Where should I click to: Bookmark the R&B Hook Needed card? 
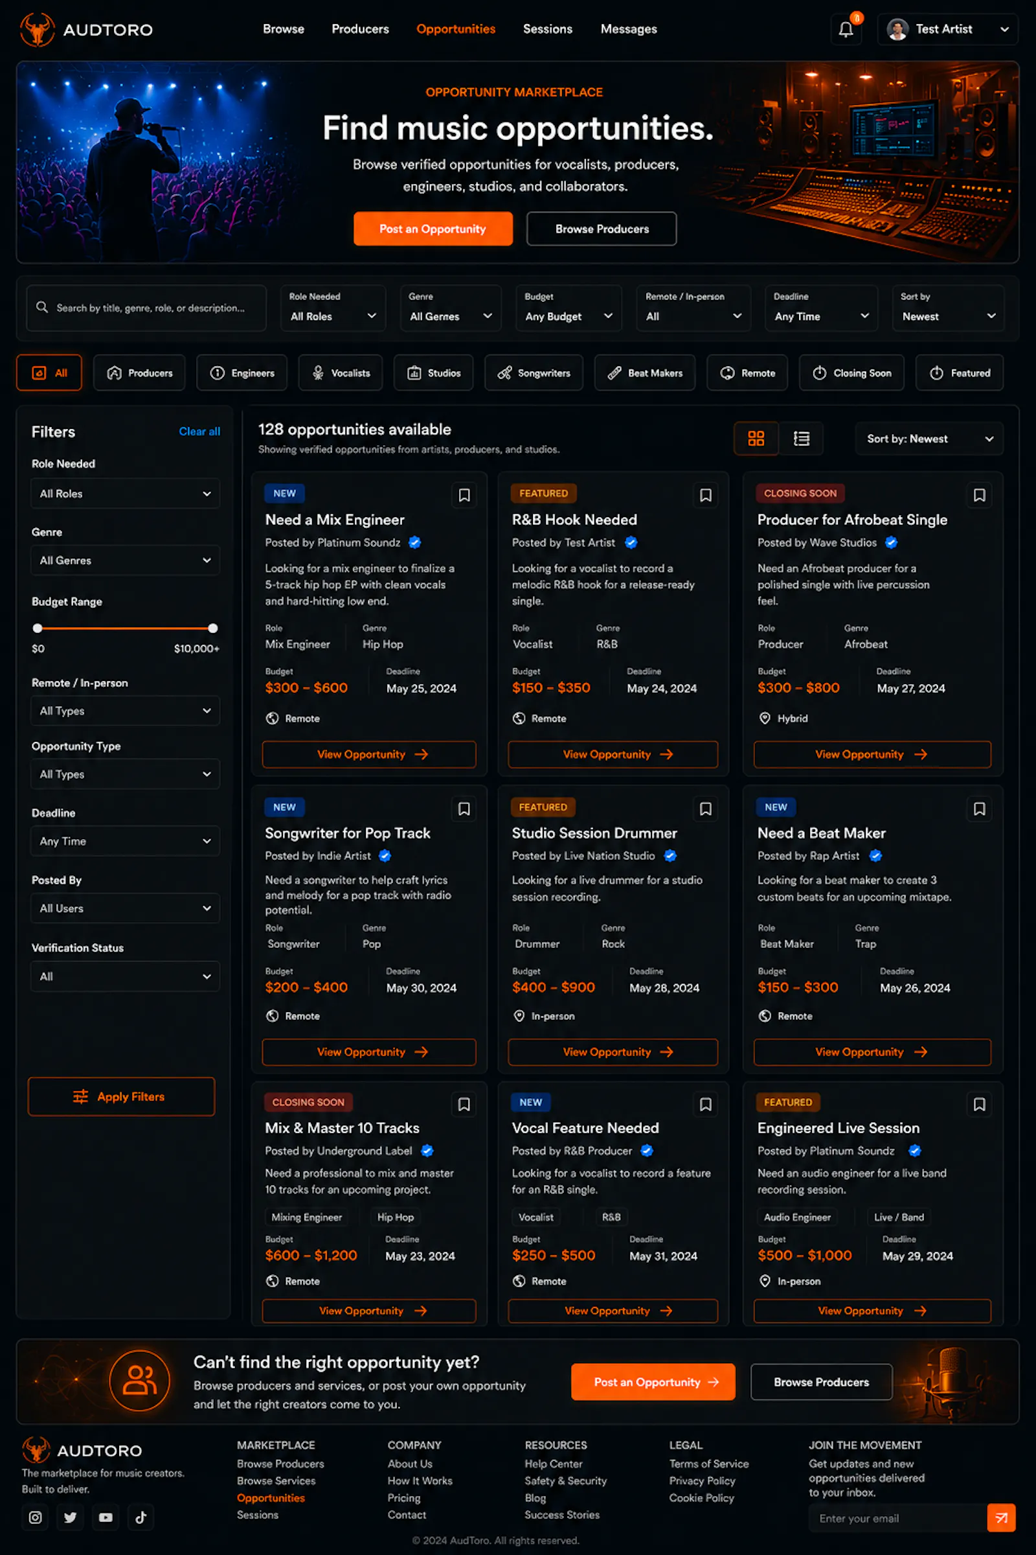tap(705, 494)
